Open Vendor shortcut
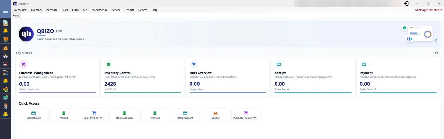 [x=215, y=115]
